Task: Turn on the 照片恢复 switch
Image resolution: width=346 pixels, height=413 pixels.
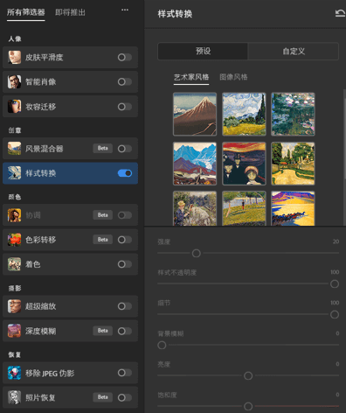Action: click(x=125, y=397)
